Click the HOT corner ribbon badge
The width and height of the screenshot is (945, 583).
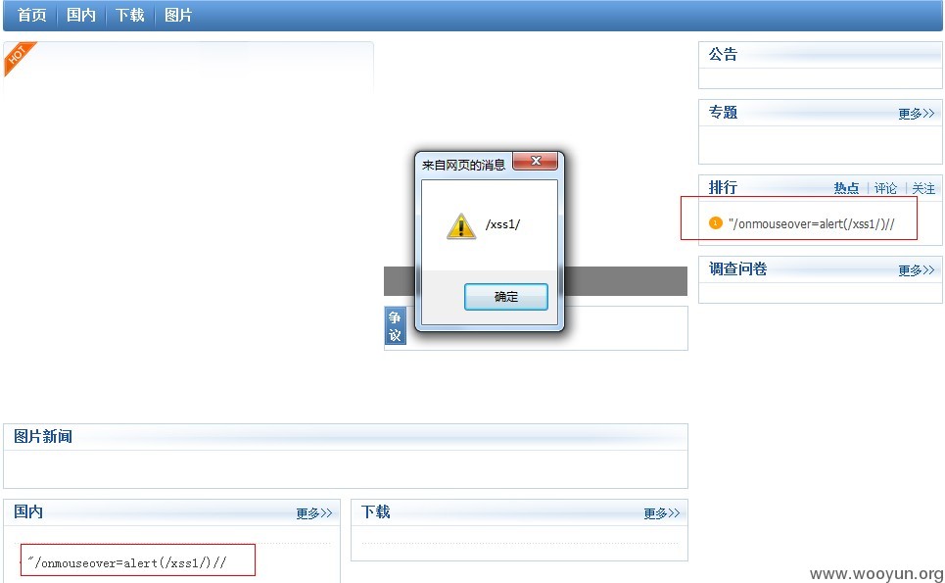click(18, 56)
